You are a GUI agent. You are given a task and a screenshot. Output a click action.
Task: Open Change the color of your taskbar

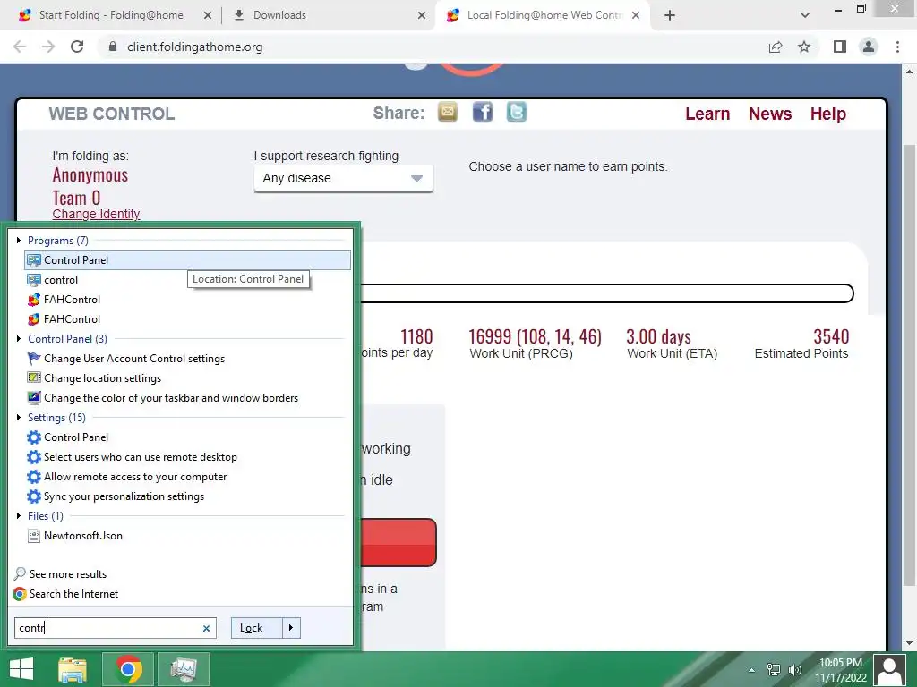[188, 398]
